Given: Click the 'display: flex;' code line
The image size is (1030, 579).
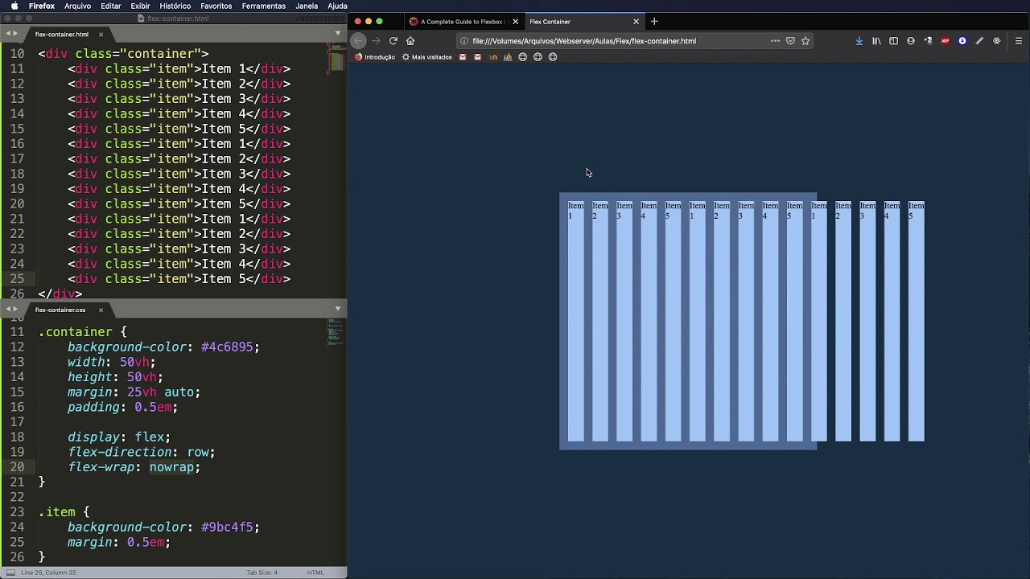Looking at the screenshot, I should pos(119,437).
